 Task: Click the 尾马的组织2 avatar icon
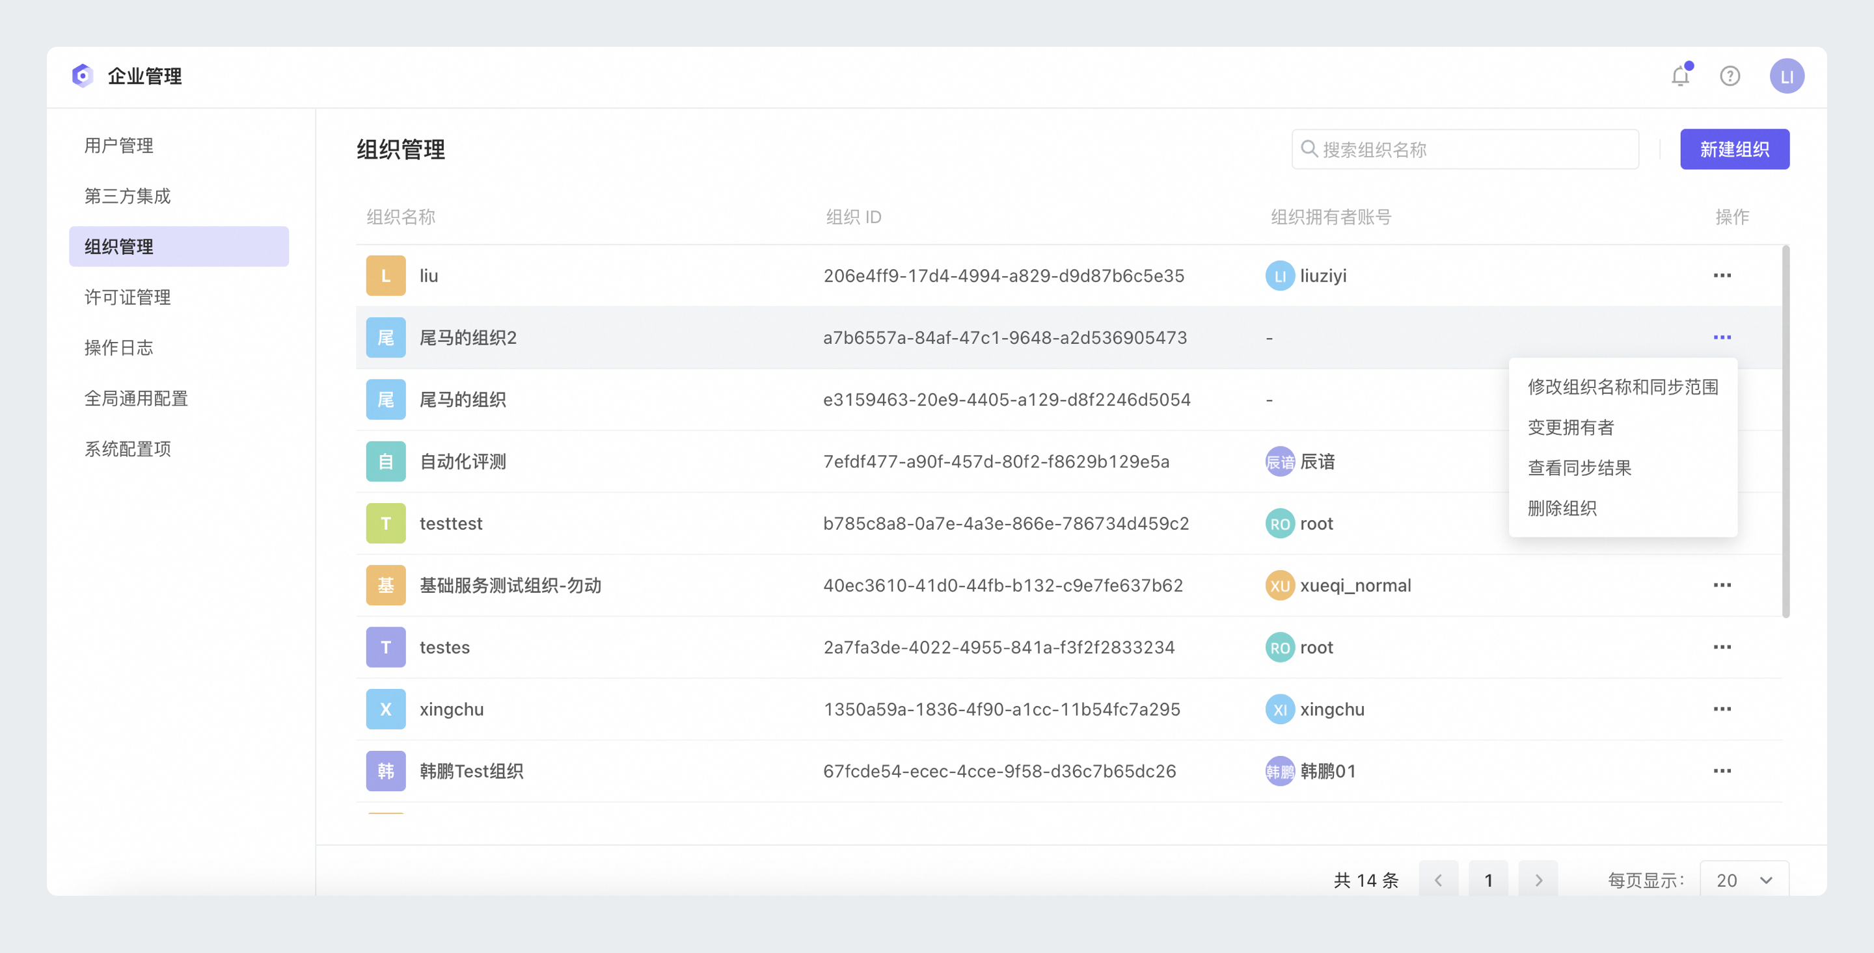click(386, 337)
